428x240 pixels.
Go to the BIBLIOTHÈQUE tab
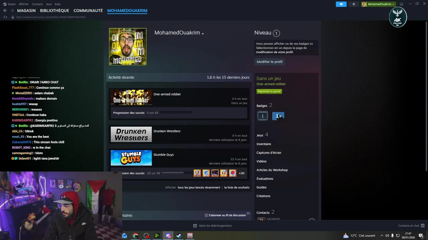(x=55, y=11)
